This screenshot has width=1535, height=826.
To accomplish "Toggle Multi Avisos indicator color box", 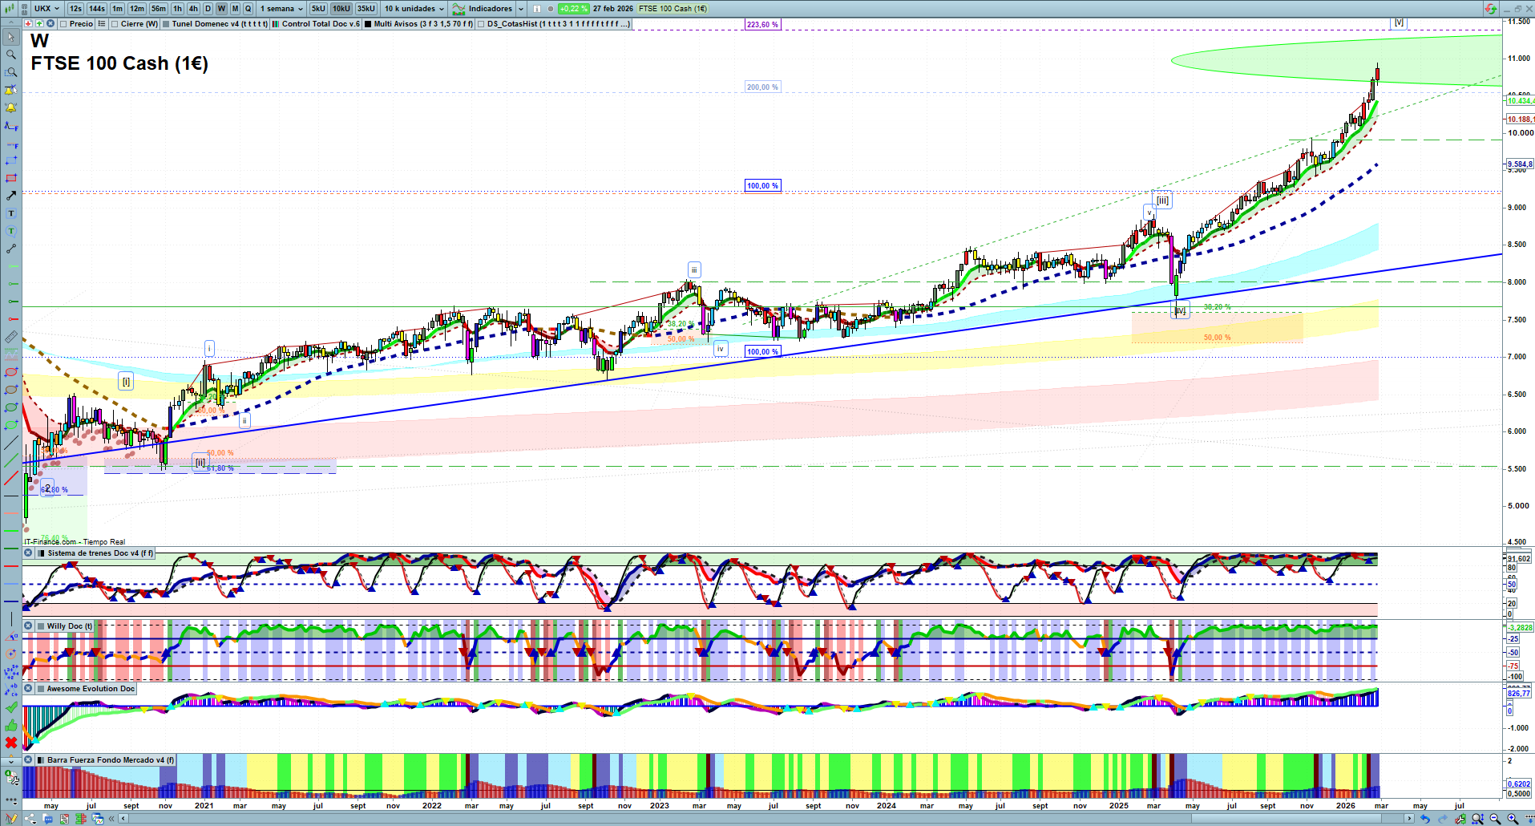I will click(368, 24).
